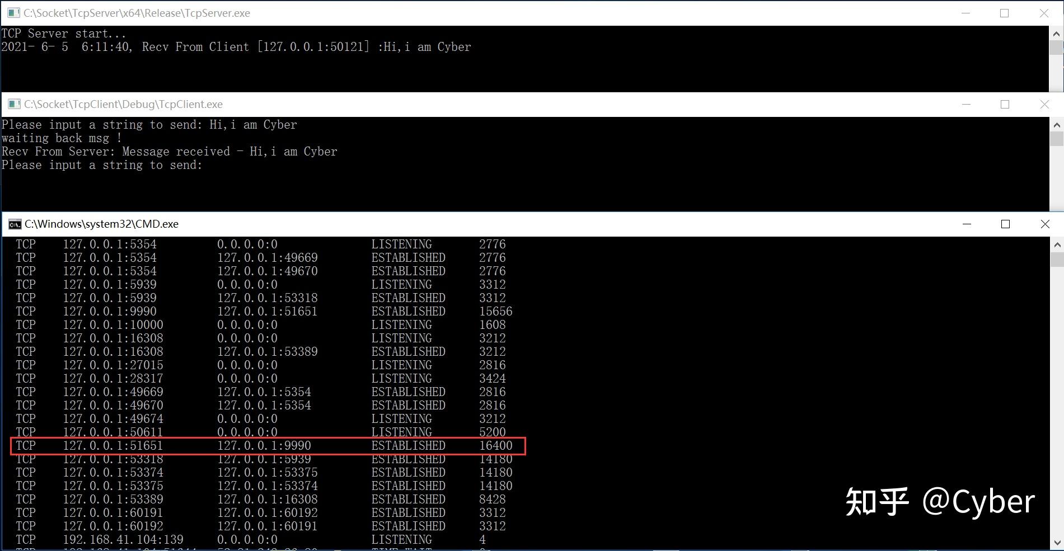Click the 'TCP Server start...' text line

coord(63,33)
